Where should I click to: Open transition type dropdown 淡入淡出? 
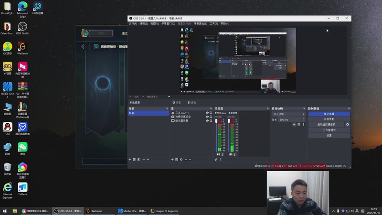click(x=288, y=114)
